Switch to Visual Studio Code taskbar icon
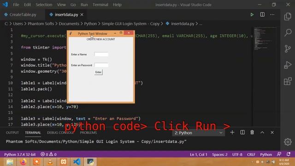Image resolution: width=295 pixels, height=166 pixels. 77,162
